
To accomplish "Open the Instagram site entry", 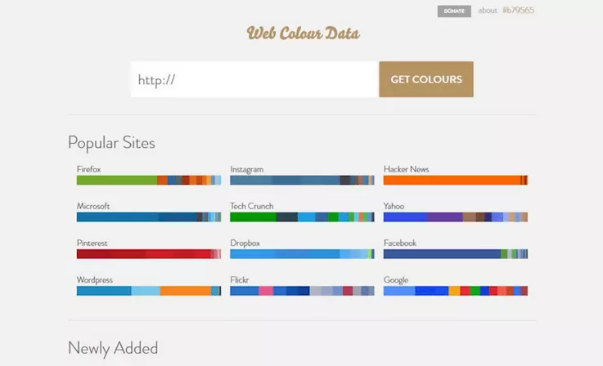I will 247,169.
